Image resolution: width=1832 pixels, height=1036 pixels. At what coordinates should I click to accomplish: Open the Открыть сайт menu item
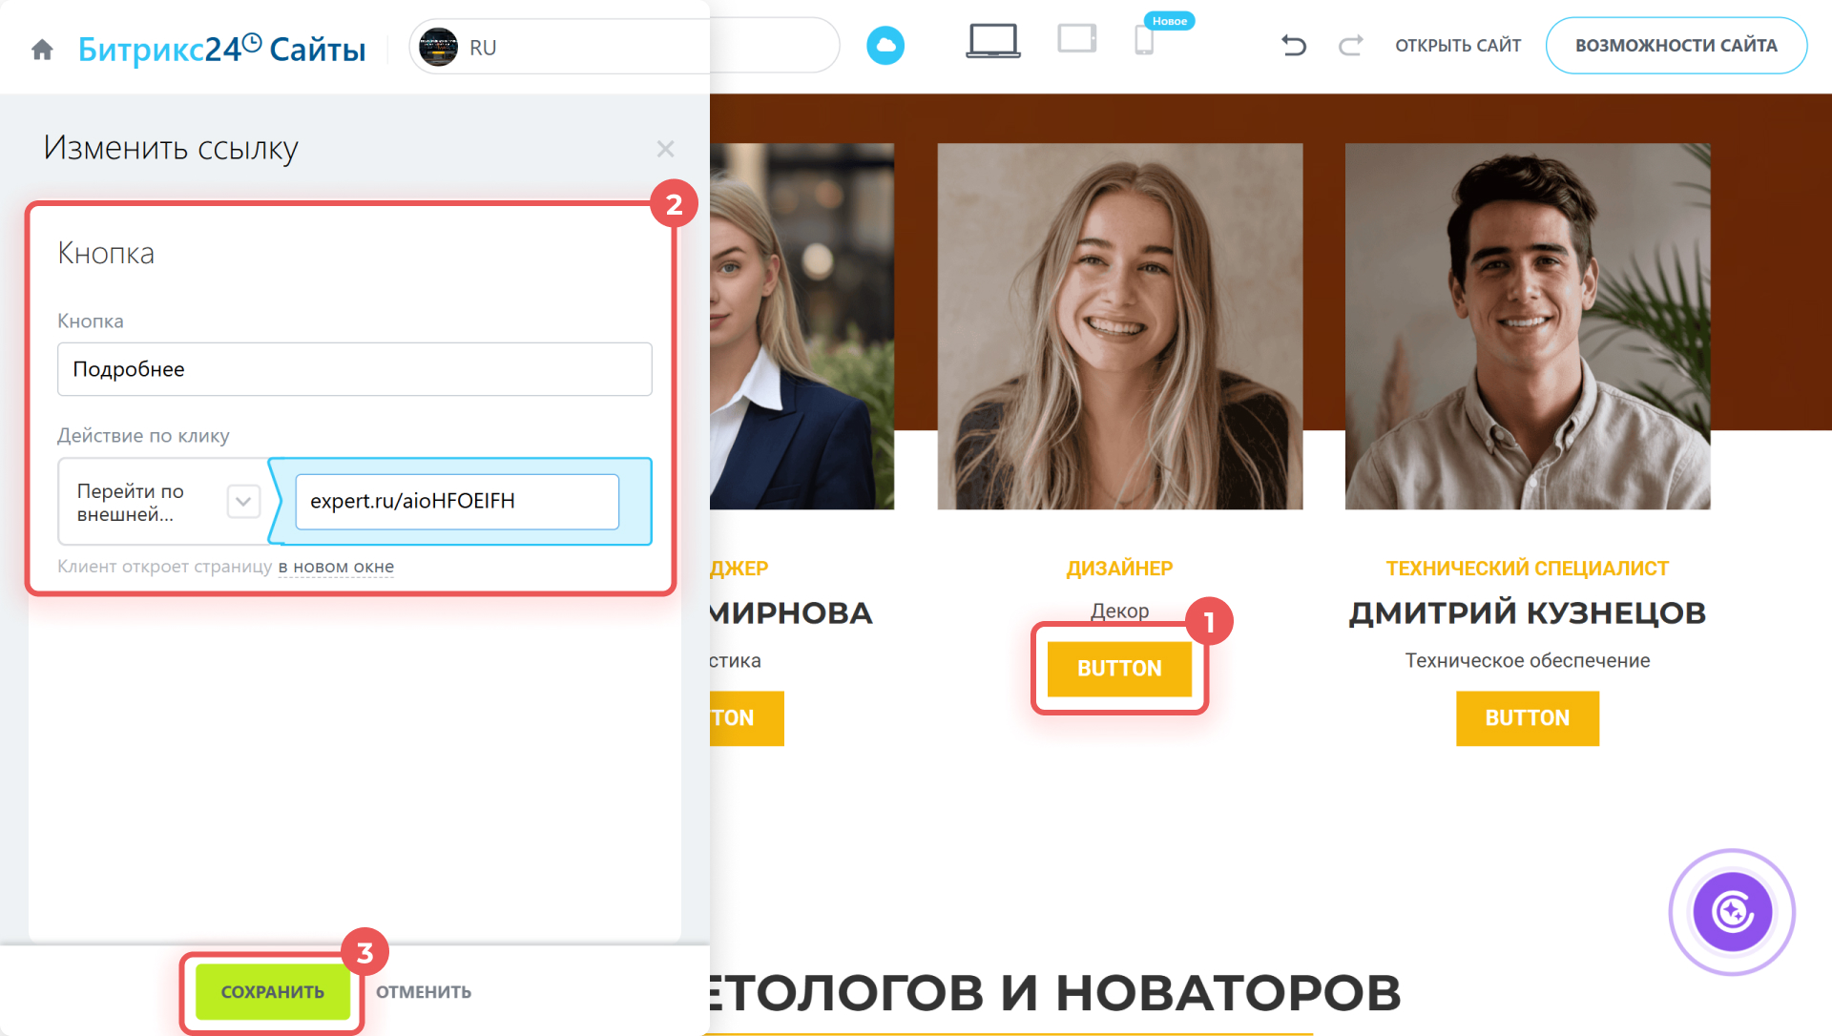[x=1457, y=46]
